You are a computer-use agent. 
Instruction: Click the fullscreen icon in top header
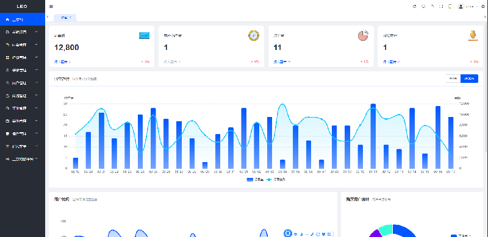(x=441, y=7)
